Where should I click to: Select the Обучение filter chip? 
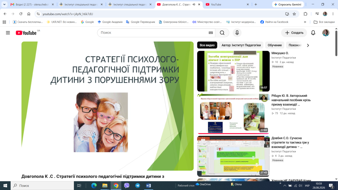coord(275,45)
